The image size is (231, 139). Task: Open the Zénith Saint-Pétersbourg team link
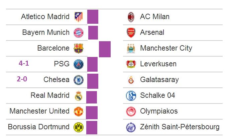point(180,127)
